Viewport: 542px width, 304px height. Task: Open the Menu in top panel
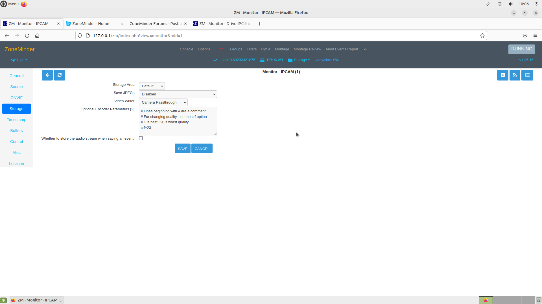tap(10, 4)
